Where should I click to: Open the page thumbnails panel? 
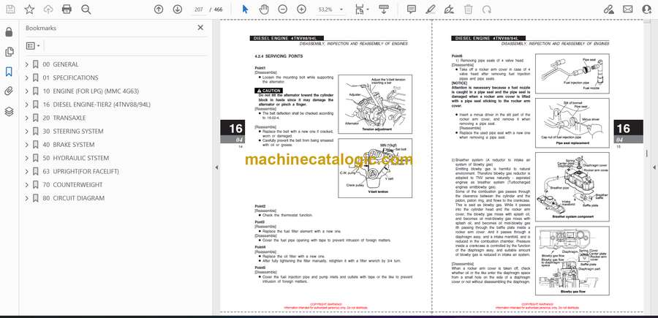pos(10,52)
